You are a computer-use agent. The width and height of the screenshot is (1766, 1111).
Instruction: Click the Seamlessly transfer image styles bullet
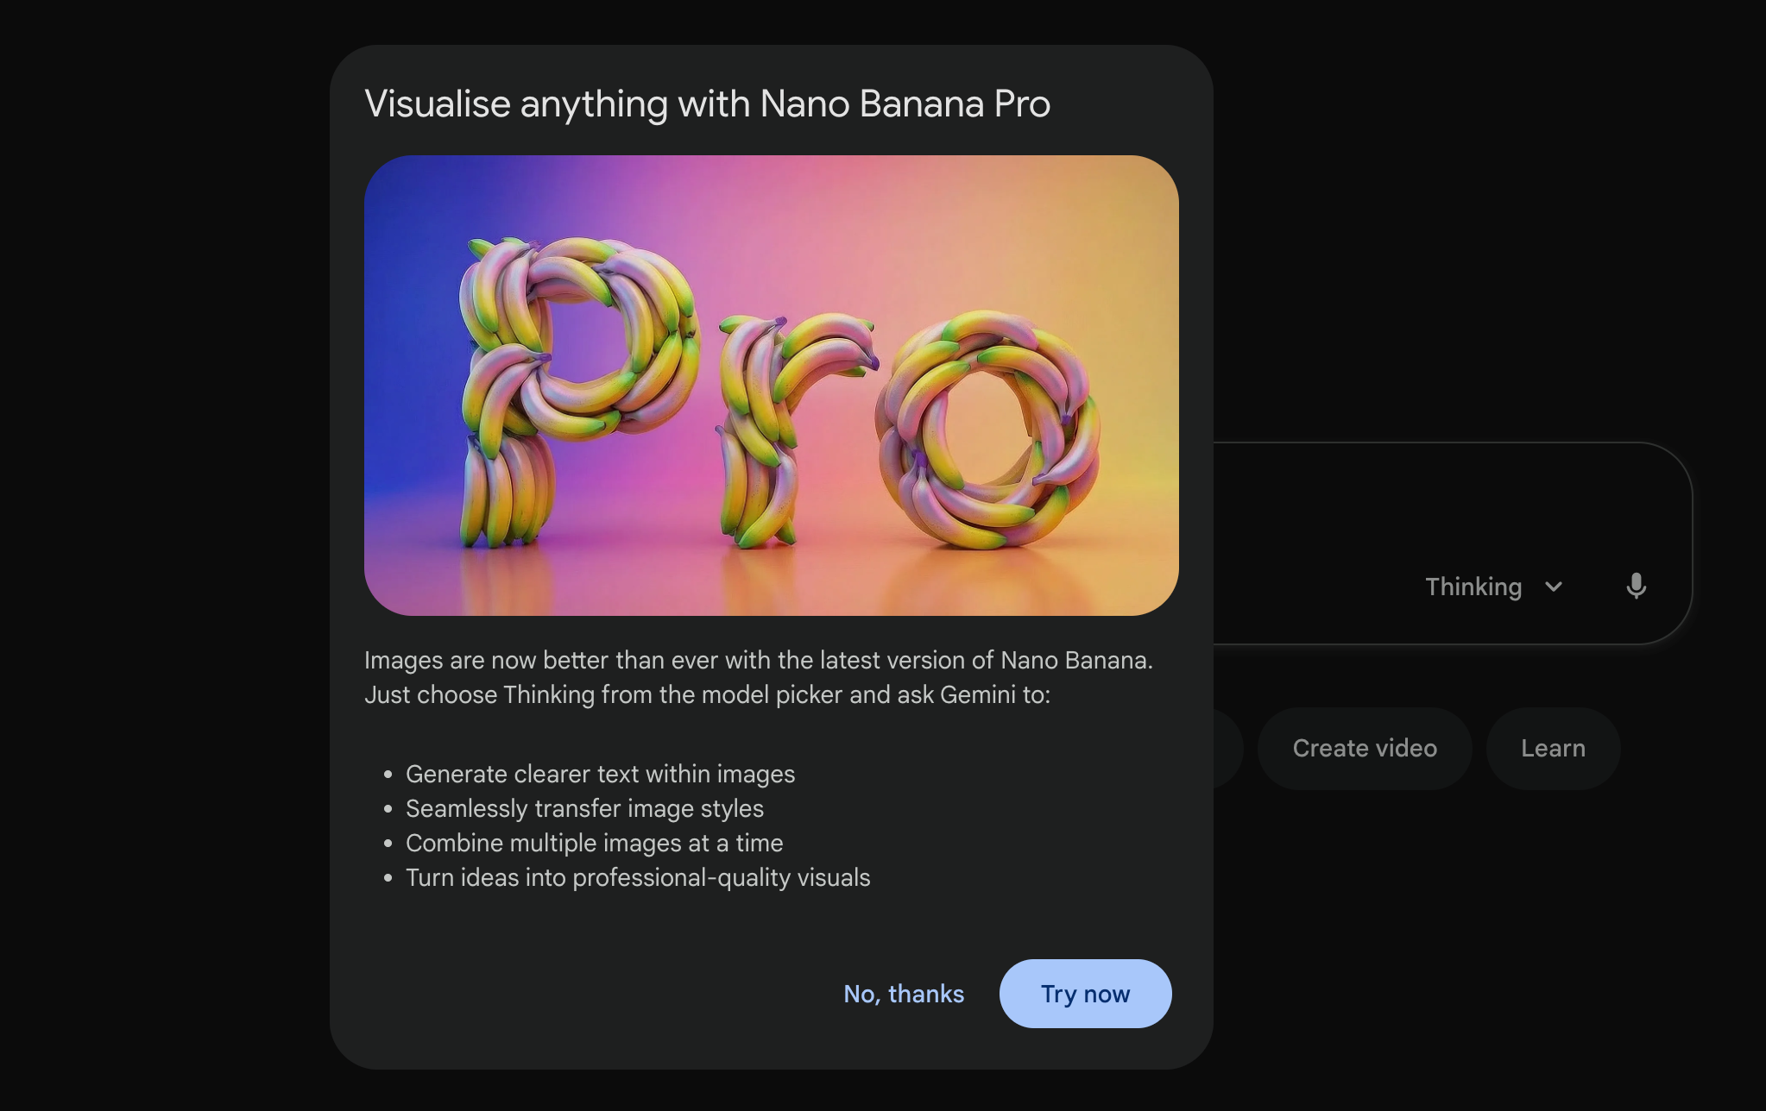pyautogui.click(x=584, y=809)
